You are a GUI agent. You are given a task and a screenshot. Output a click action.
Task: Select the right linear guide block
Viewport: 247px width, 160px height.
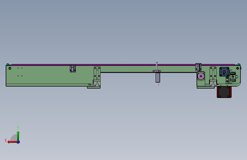213,83
